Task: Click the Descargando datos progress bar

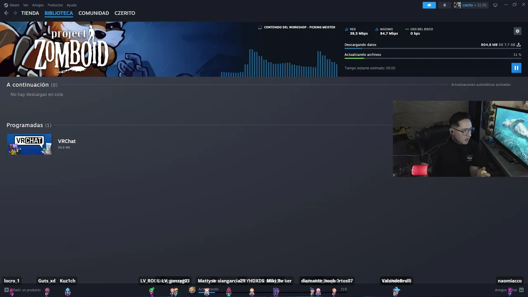Action: 433,49
